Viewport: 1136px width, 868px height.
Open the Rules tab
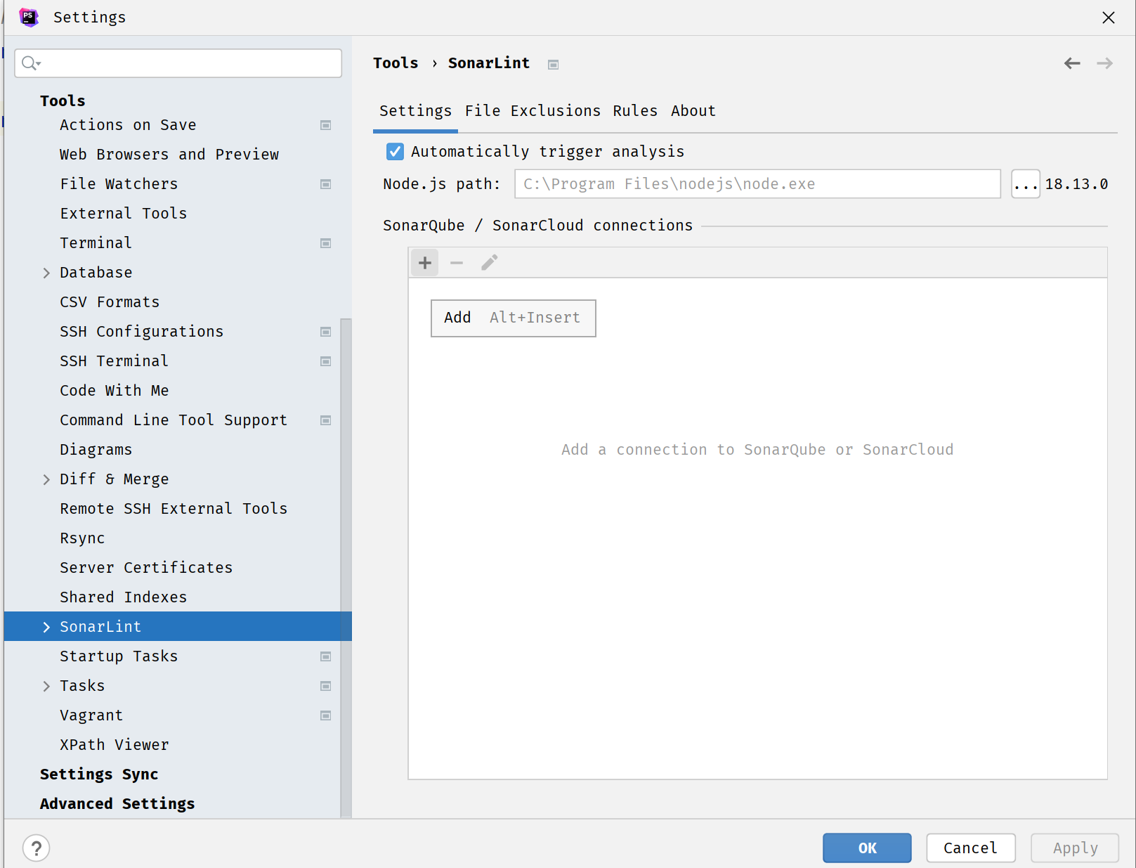pyautogui.click(x=634, y=111)
